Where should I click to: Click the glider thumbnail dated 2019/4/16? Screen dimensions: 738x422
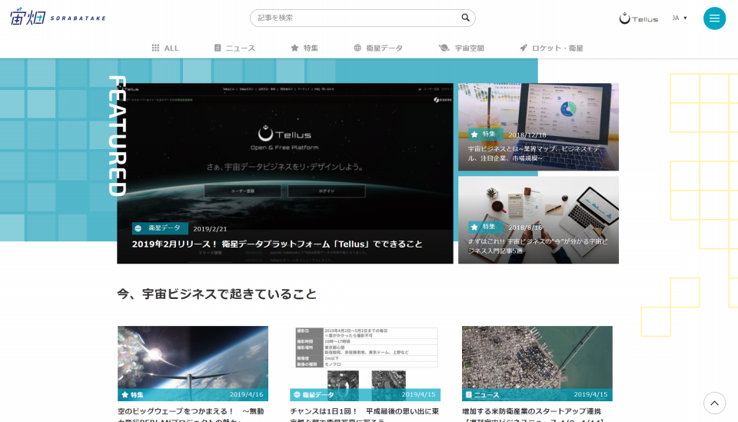[193, 357]
